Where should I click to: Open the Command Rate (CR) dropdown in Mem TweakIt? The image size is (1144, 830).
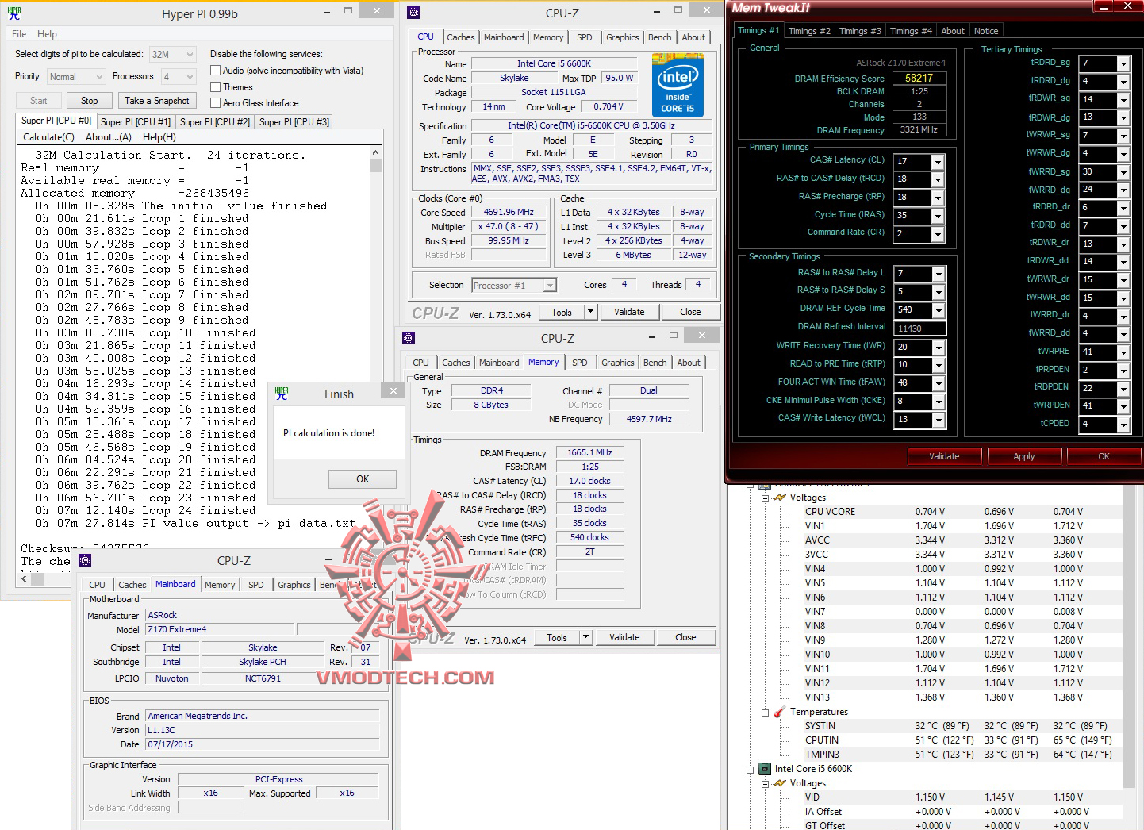pyautogui.click(x=938, y=234)
